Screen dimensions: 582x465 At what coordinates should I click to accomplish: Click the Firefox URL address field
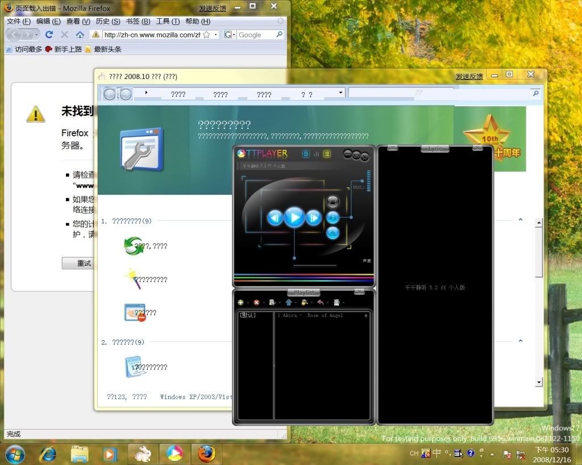tap(151, 35)
